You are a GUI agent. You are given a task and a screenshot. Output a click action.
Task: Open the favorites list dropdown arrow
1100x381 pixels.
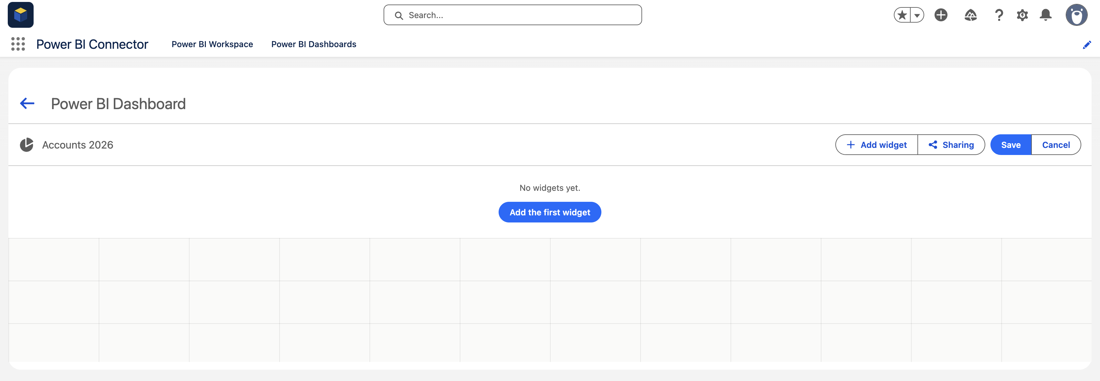click(x=917, y=15)
